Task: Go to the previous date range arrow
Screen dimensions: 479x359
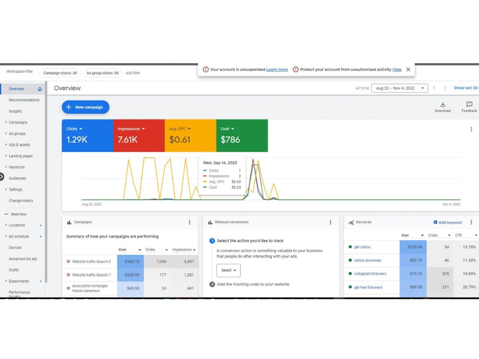Action: tap(434, 88)
